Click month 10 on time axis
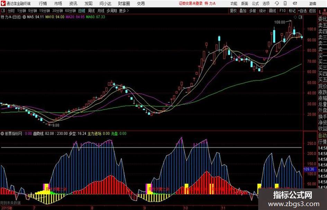The image size is (327, 210). point(185,208)
